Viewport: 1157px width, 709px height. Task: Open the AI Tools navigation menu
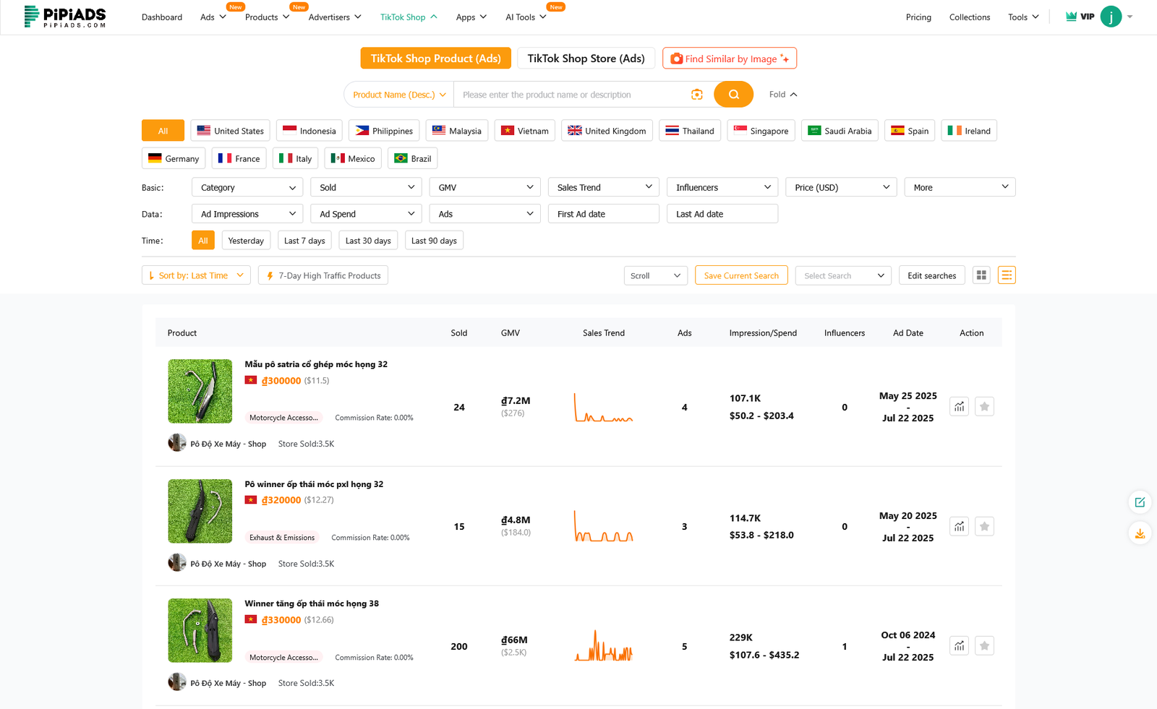click(x=526, y=17)
